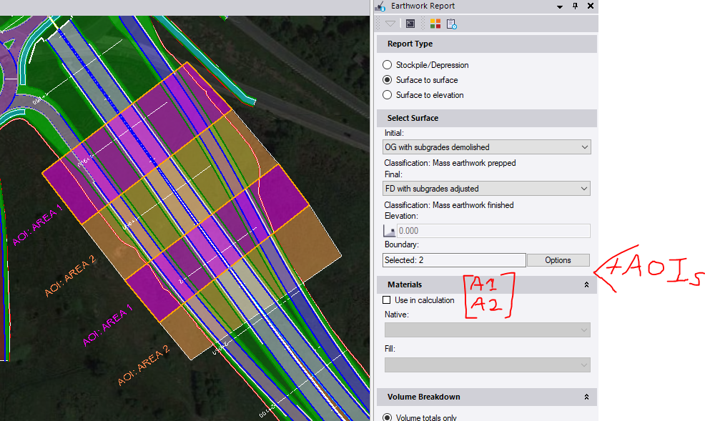This screenshot has width=705, height=421.
Task: Select the Volume totals only option
Action: pos(388,417)
